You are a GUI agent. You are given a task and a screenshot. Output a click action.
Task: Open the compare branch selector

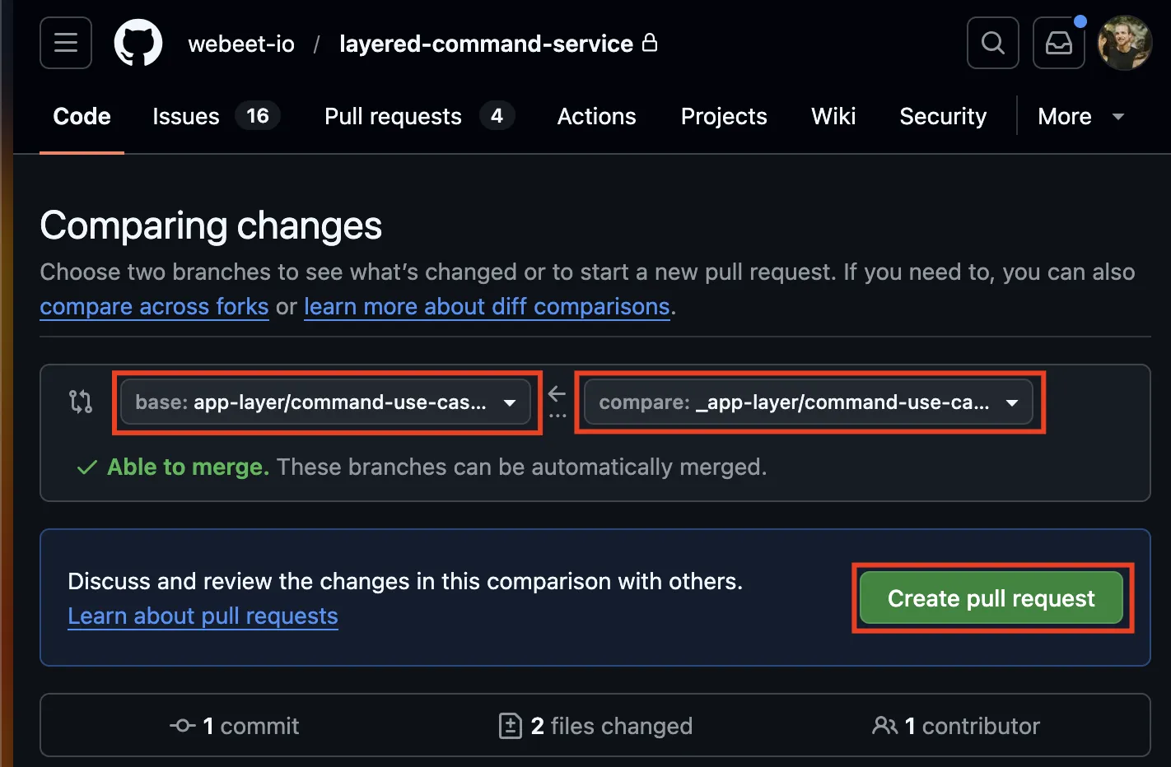click(x=810, y=402)
